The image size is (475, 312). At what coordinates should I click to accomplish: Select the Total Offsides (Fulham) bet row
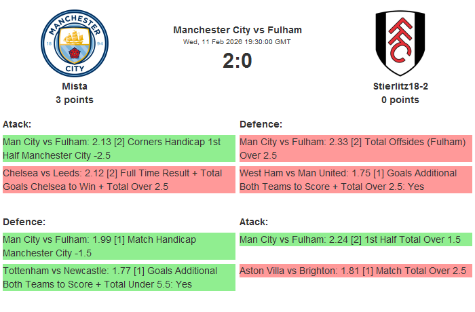click(x=356, y=149)
